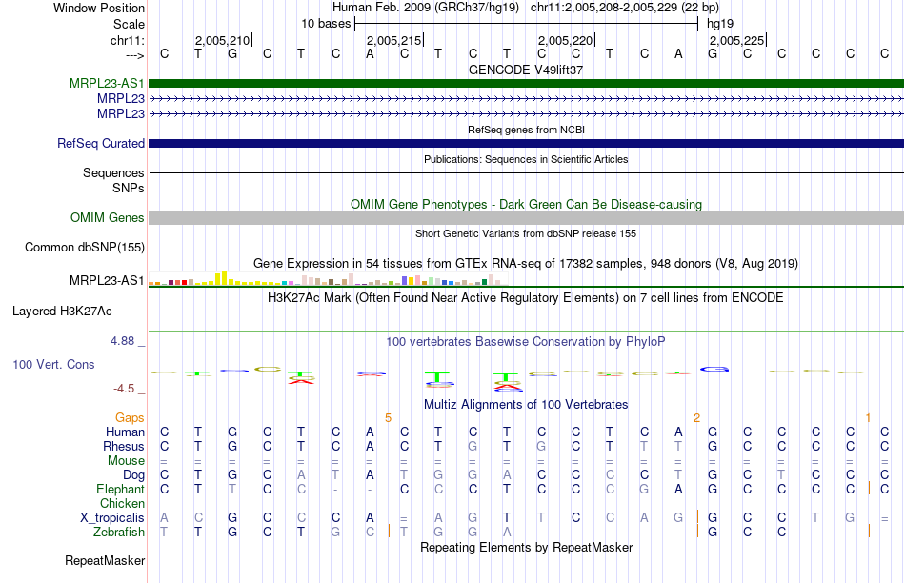905x583 pixels.
Task: Click the PhyloP upper value 4.88
Action: [122, 341]
